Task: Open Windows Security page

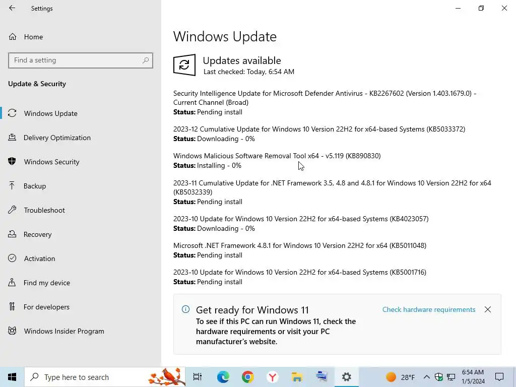Action: pos(52,162)
